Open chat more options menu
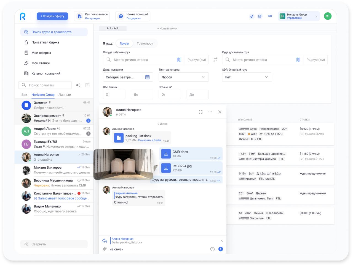The width and height of the screenshot is (353, 266). [210, 112]
